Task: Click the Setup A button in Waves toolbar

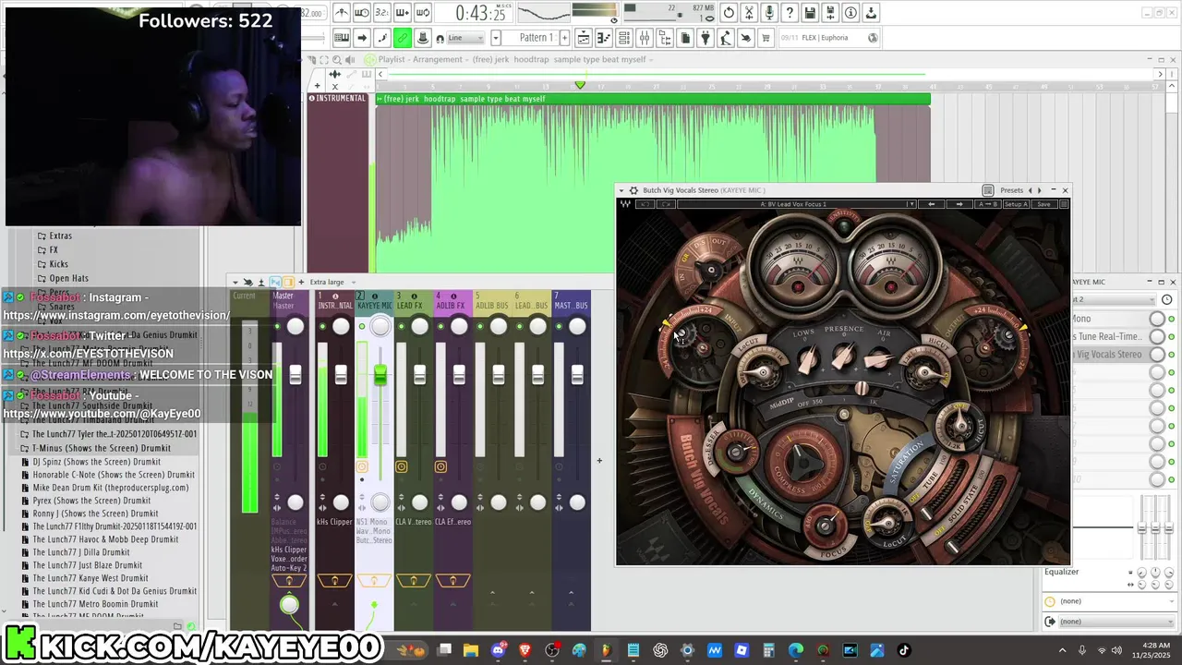Action: point(1016,204)
